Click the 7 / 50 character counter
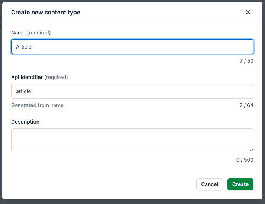The width and height of the screenshot is (265, 204). point(246,61)
